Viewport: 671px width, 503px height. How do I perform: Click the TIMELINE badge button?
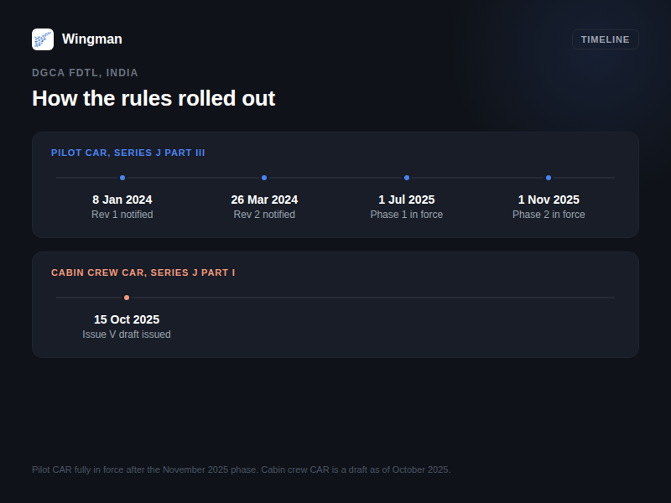point(605,39)
